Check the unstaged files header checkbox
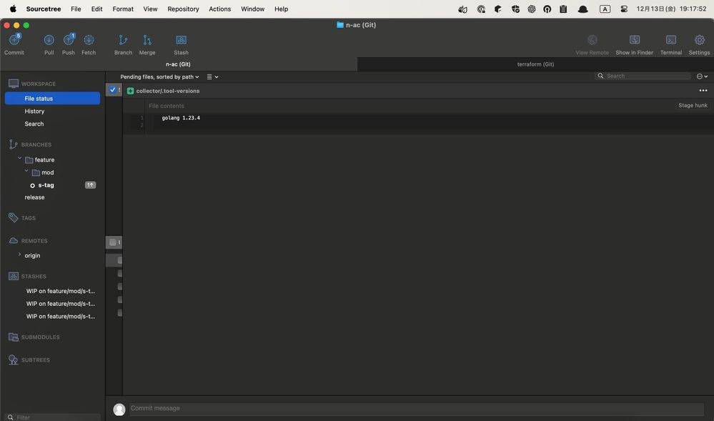714x421 pixels. pos(112,242)
